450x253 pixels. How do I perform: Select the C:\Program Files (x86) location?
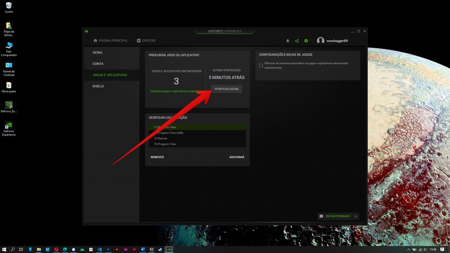169,133
